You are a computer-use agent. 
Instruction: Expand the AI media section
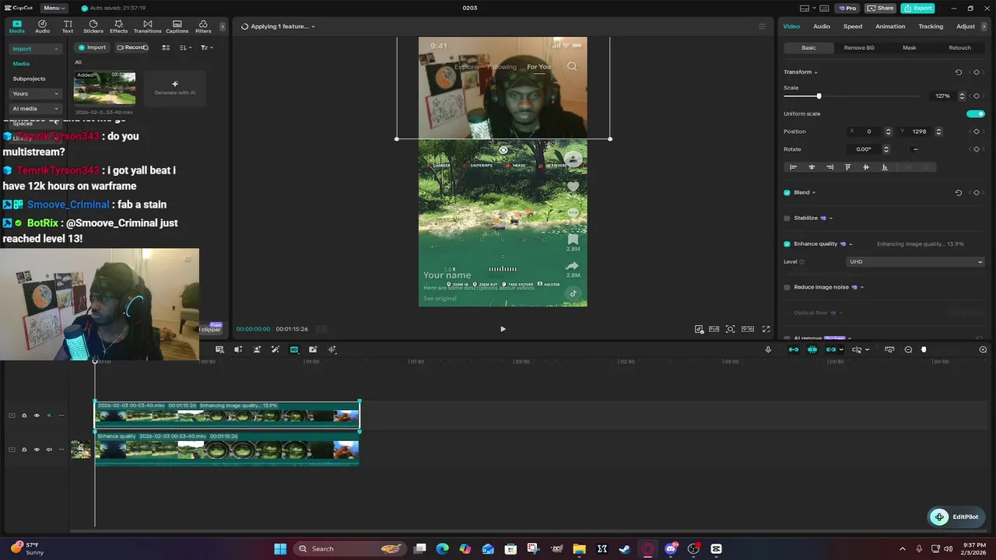[x=35, y=109]
